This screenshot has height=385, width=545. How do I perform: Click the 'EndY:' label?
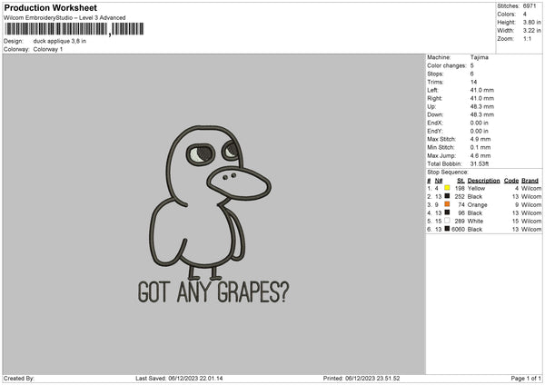[435, 131]
